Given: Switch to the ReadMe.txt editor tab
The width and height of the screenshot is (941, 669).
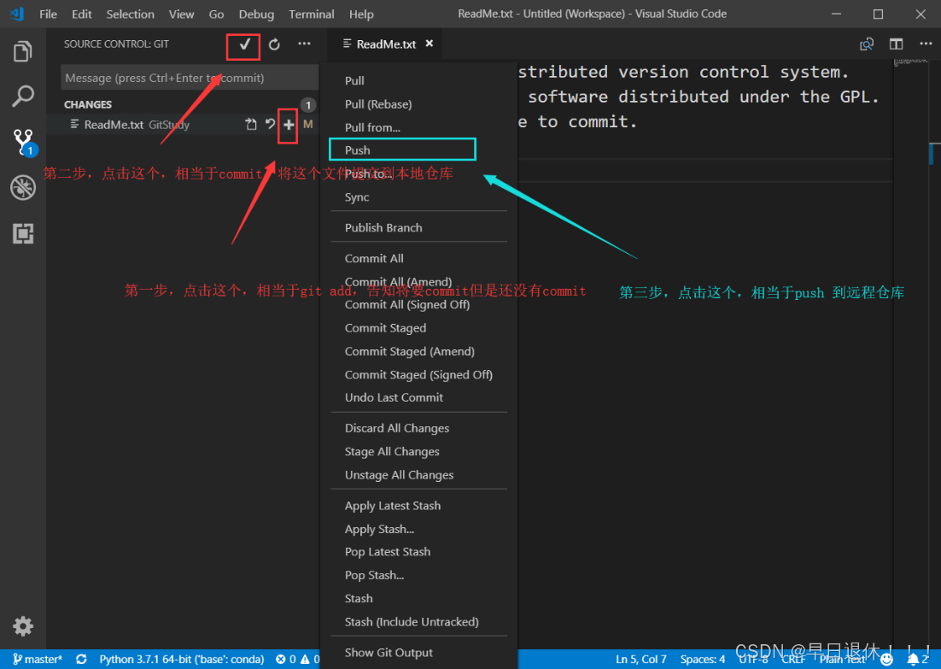Looking at the screenshot, I should point(386,44).
